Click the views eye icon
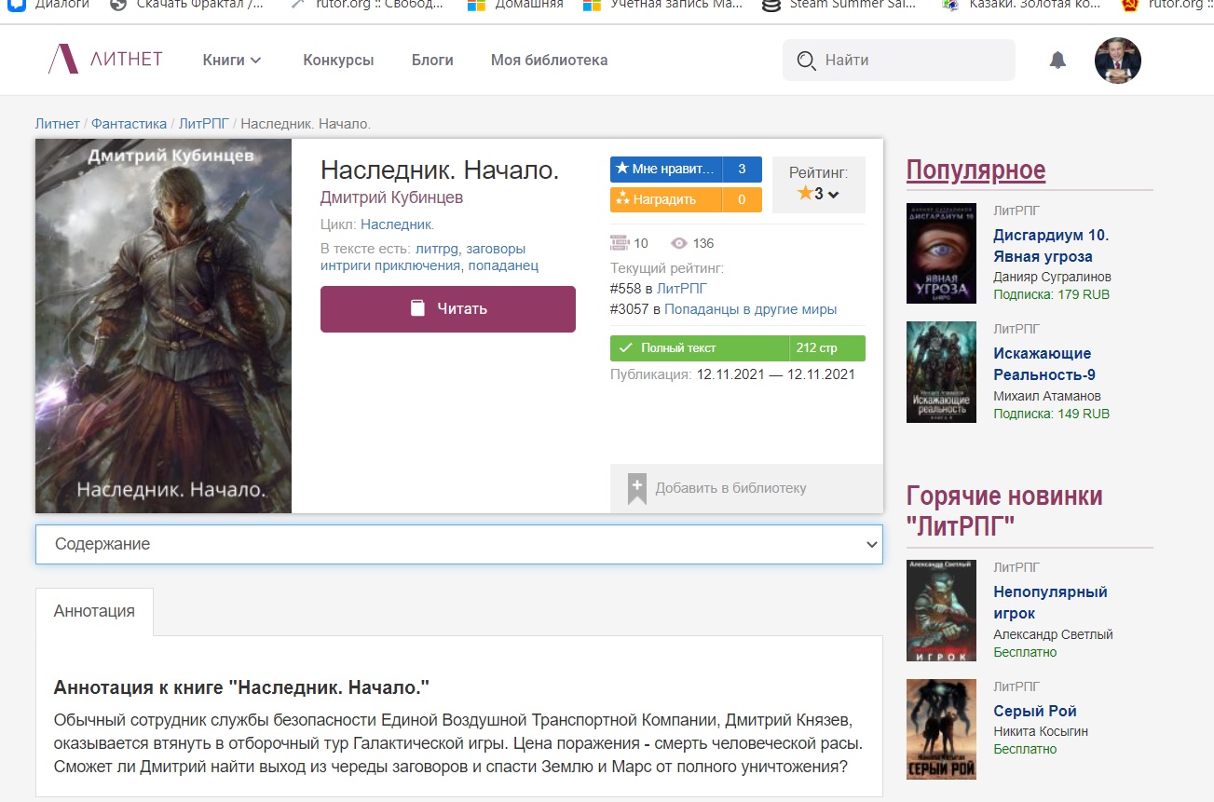This screenshot has width=1214, height=802. tap(679, 243)
